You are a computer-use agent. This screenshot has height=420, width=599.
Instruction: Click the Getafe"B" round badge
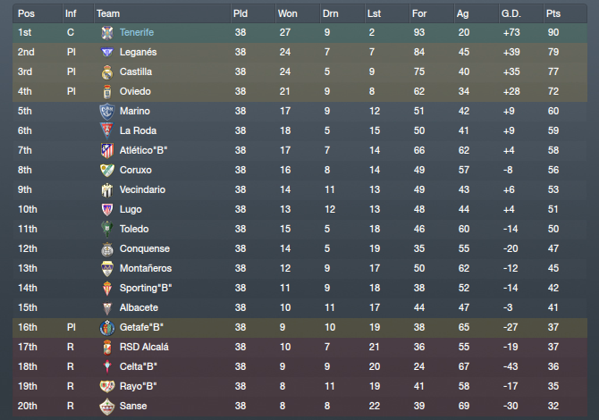pyautogui.click(x=107, y=328)
